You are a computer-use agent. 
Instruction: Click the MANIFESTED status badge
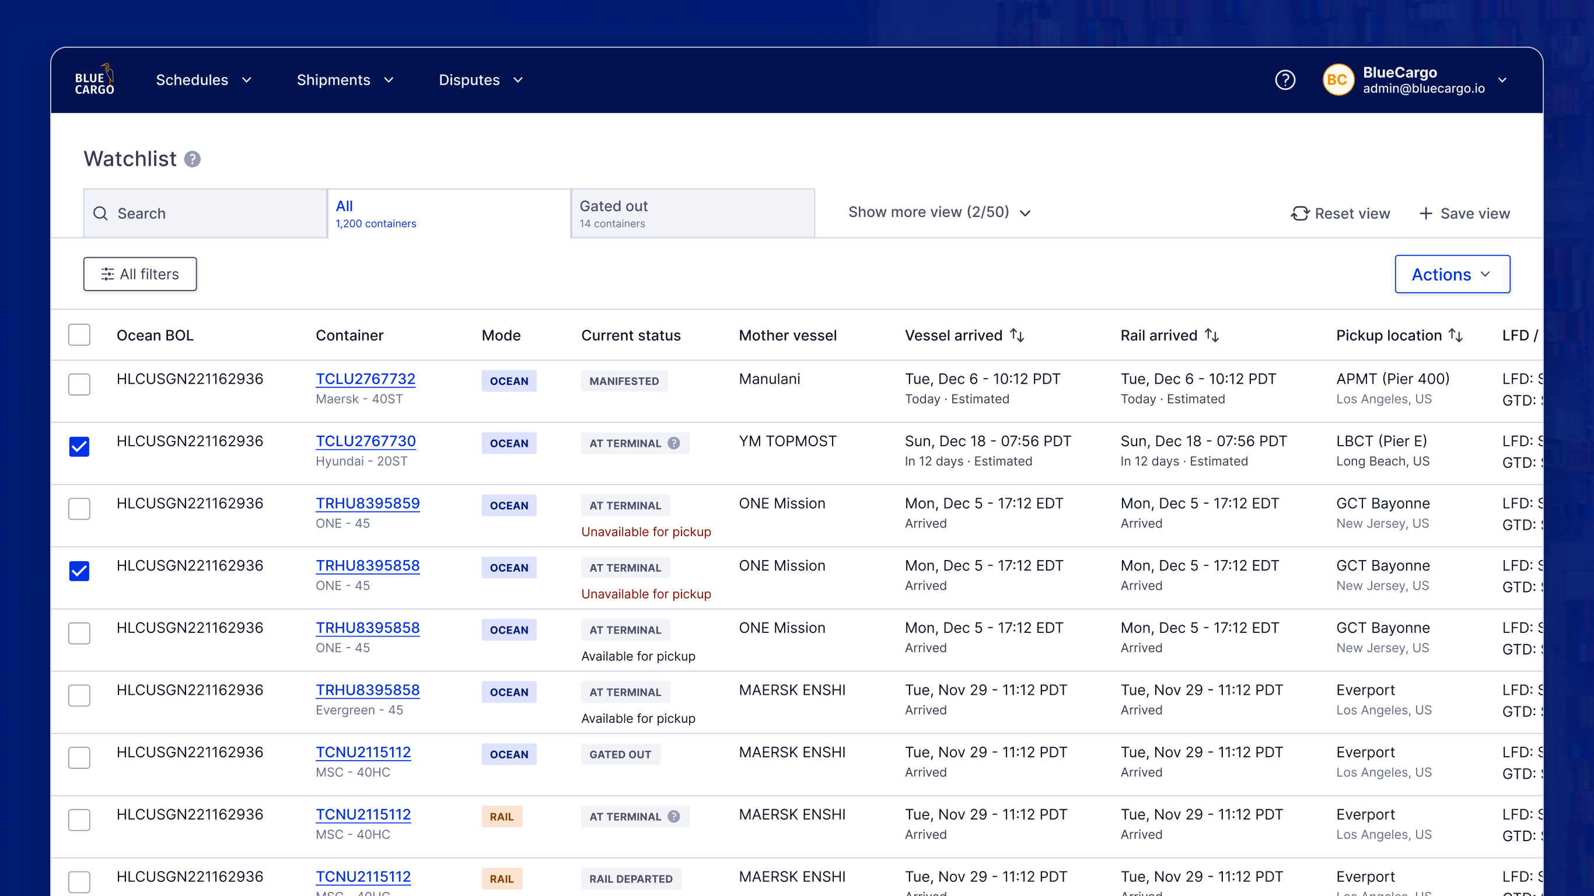point(624,381)
